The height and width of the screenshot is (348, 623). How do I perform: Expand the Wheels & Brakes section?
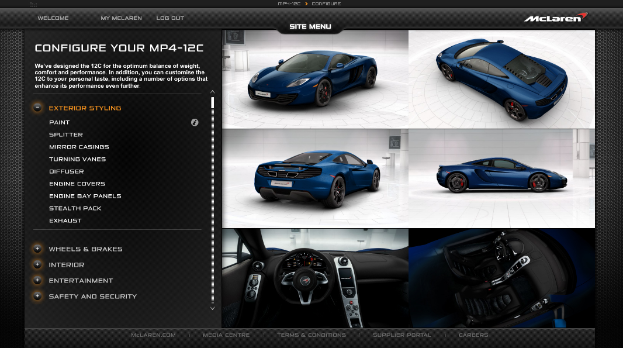(x=37, y=249)
